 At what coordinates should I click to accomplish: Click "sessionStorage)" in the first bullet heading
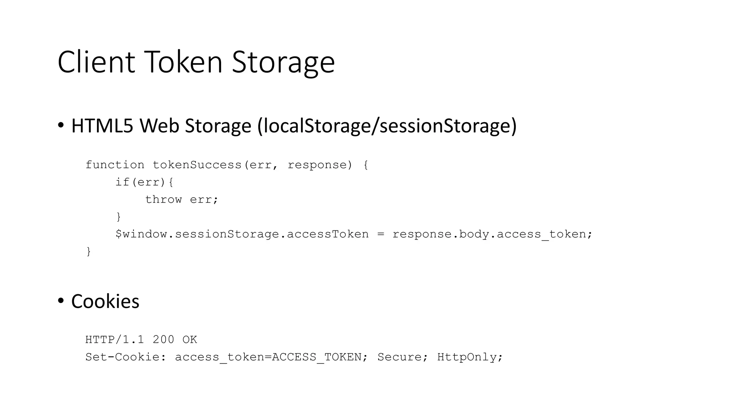448,126
